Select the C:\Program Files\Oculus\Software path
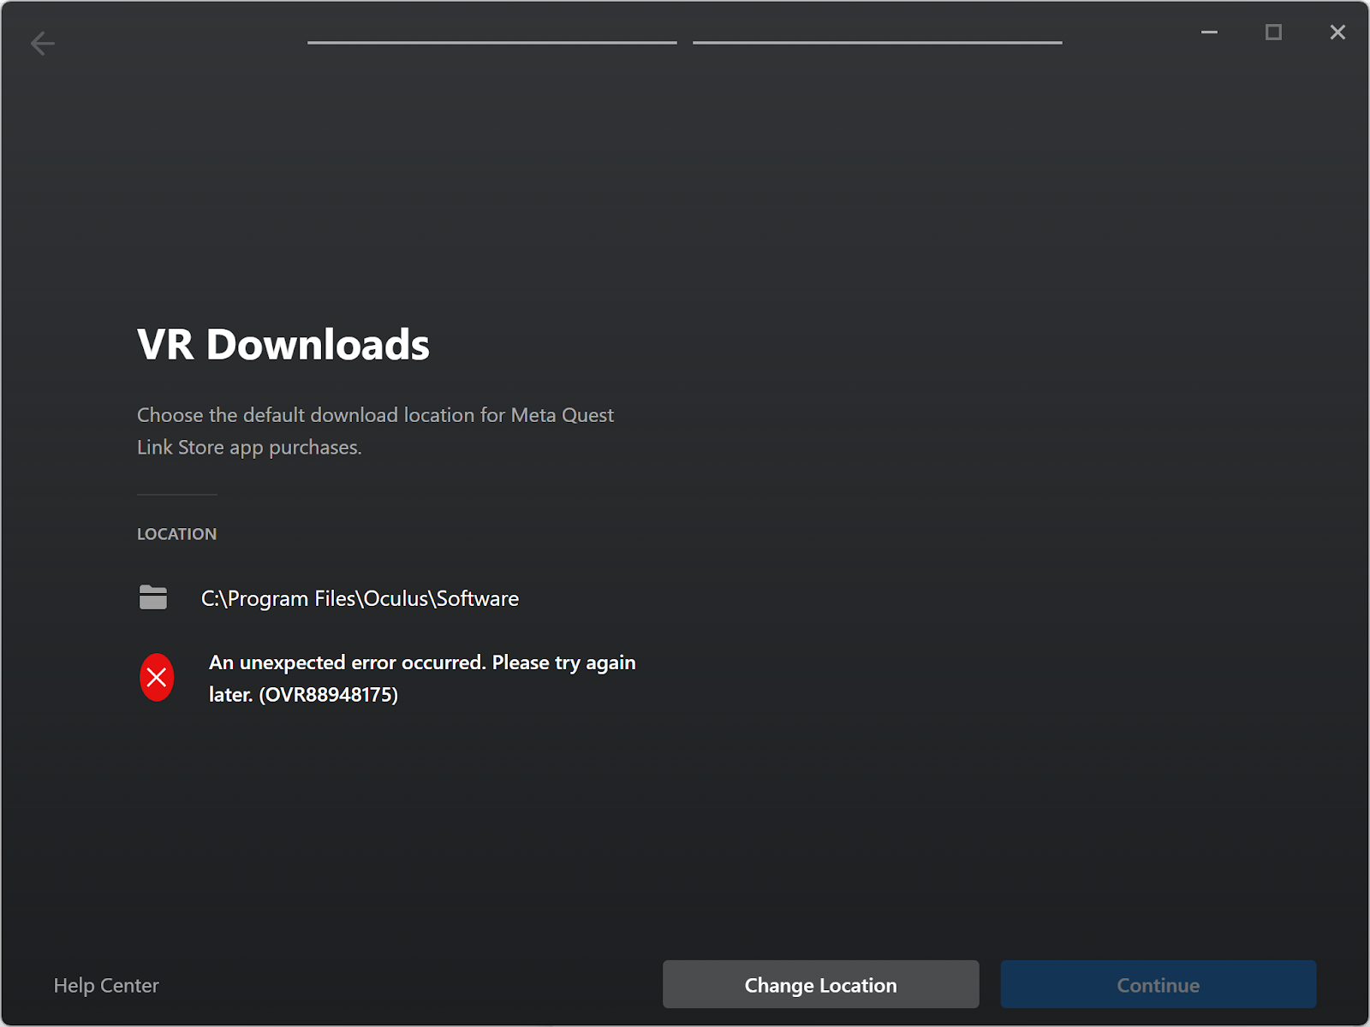 click(x=360, y=598)
